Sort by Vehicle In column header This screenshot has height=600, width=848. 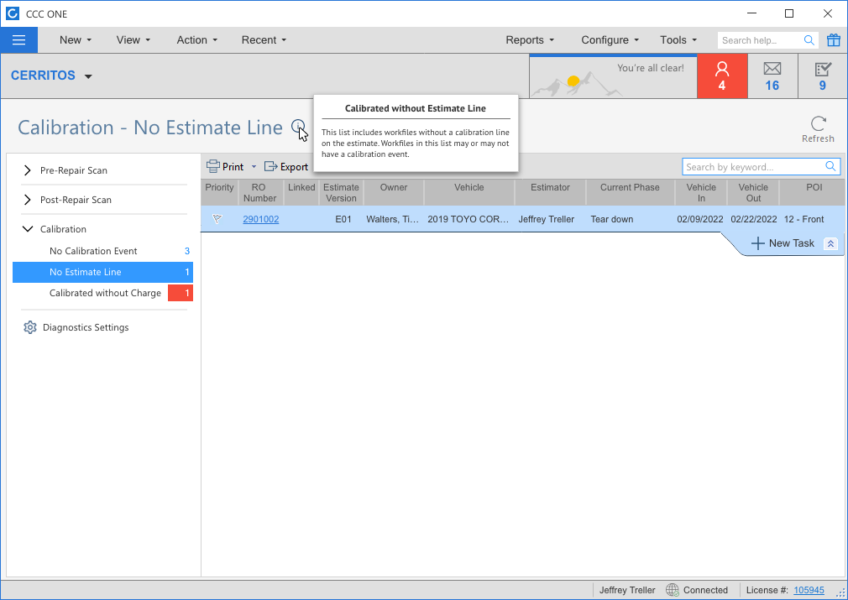[x=701, y=192]
